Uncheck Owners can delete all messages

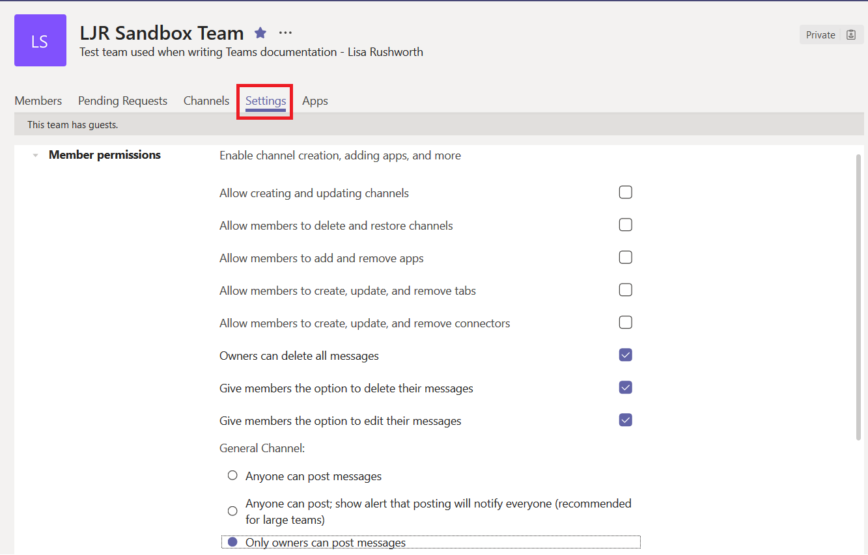pos(626,355)
